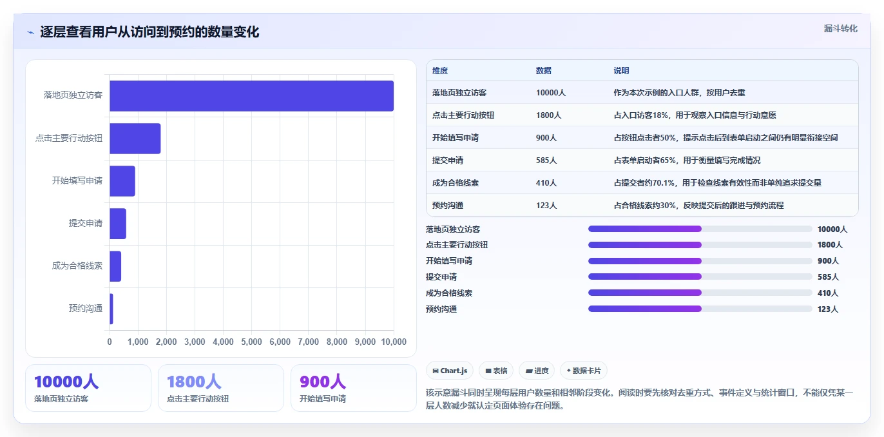Click table cell 提交申请
Viewport: 884px width, 437px height.
(448, 160)
